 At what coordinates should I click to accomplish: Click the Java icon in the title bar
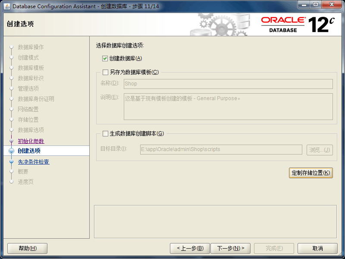pos(7,6)
